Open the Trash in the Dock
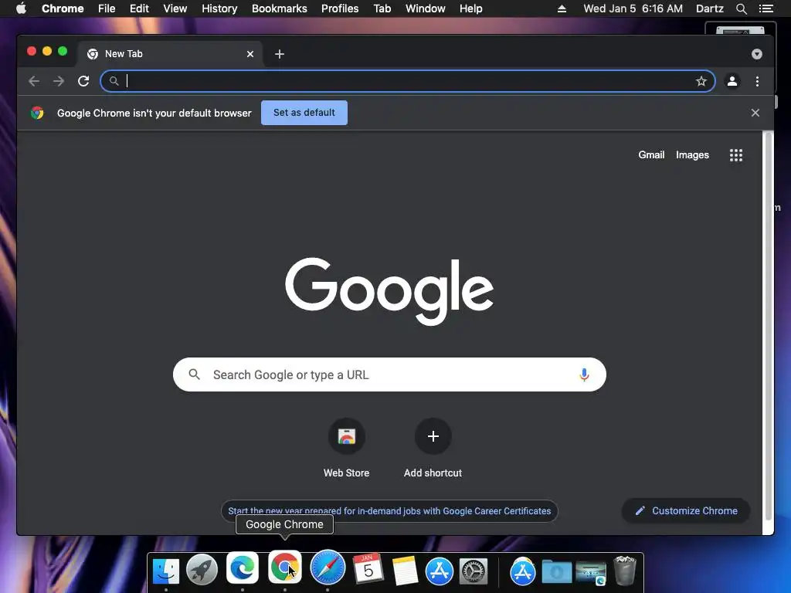The width and height of the screenshot is (791, 593). 624,571
